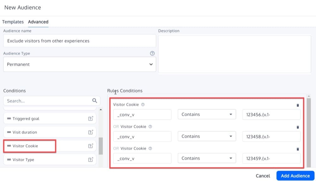Screen dimensions: 316x181
Task: Delete the third Visitor Cookie rule
Action: 297,149
